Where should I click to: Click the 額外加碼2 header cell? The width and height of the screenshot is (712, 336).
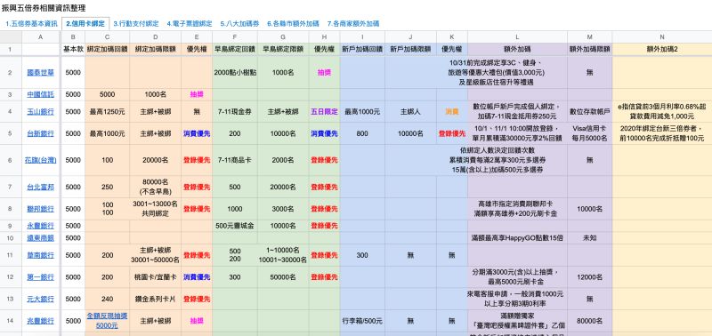coord(662,50)
